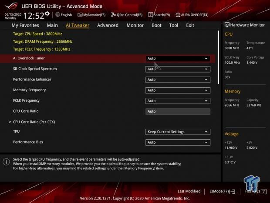Screen dimensions: 270x203
Task: Go to Monitor tab
Action: click(x=135, y=25)
